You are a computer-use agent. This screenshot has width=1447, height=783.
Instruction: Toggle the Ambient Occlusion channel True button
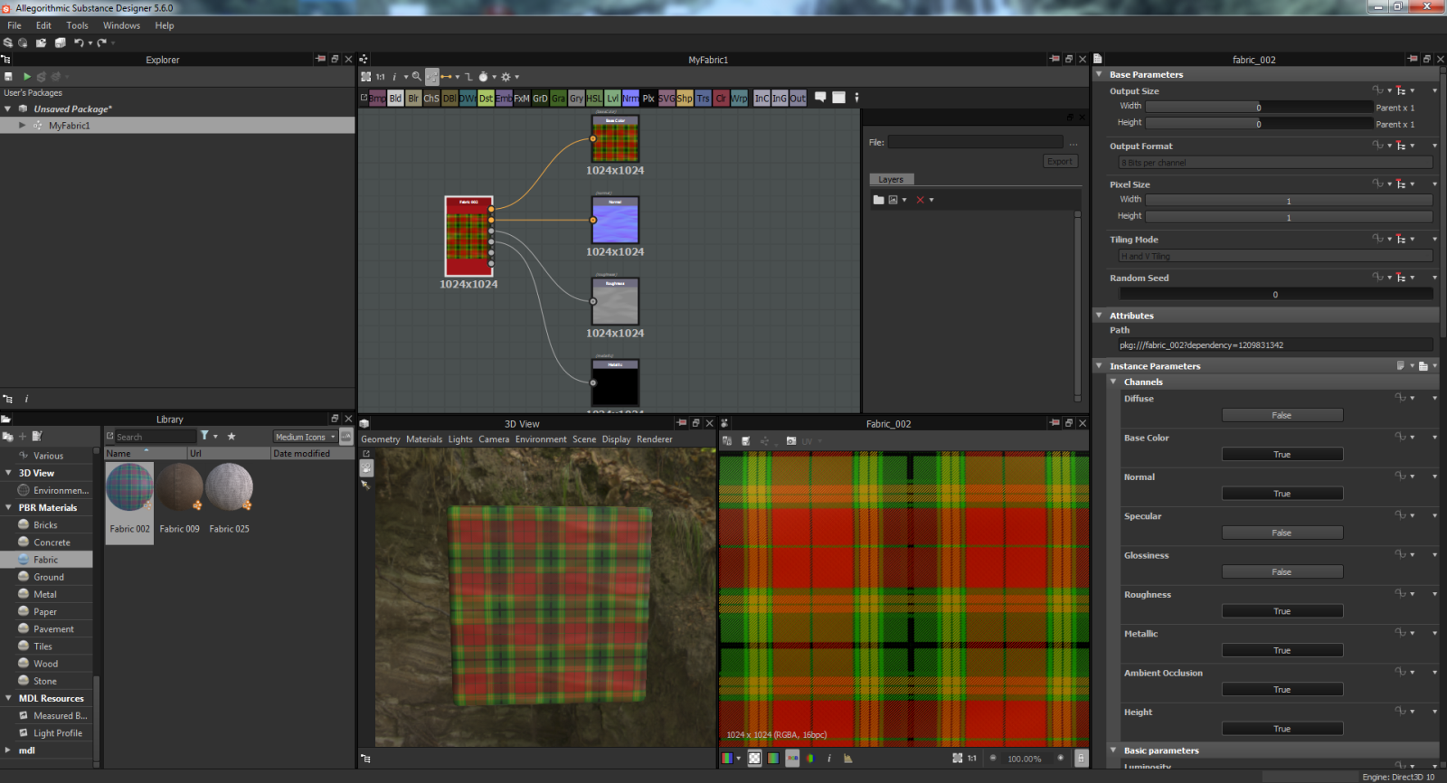(x=1282, y=689)
